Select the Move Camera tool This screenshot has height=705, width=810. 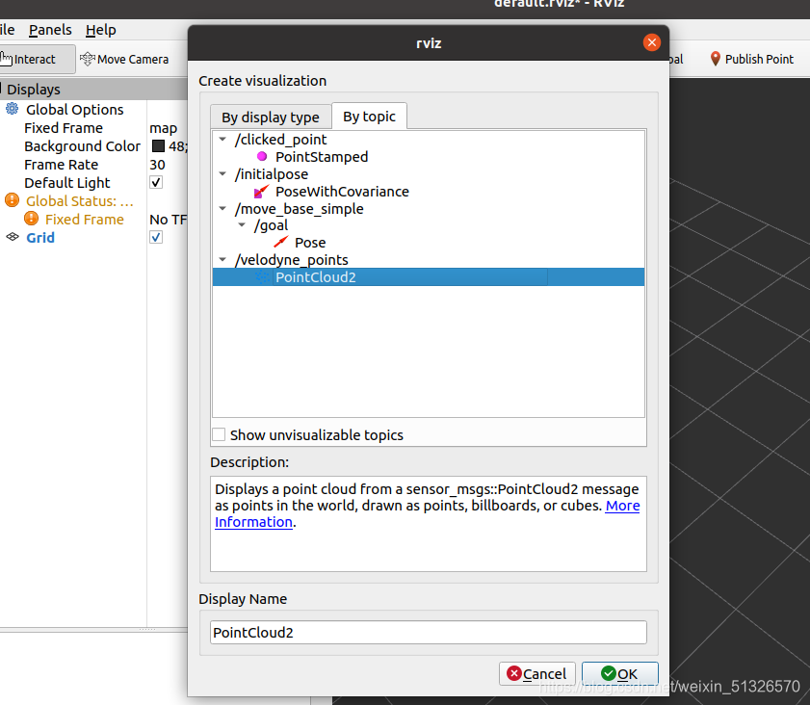(x=124, y=60)
